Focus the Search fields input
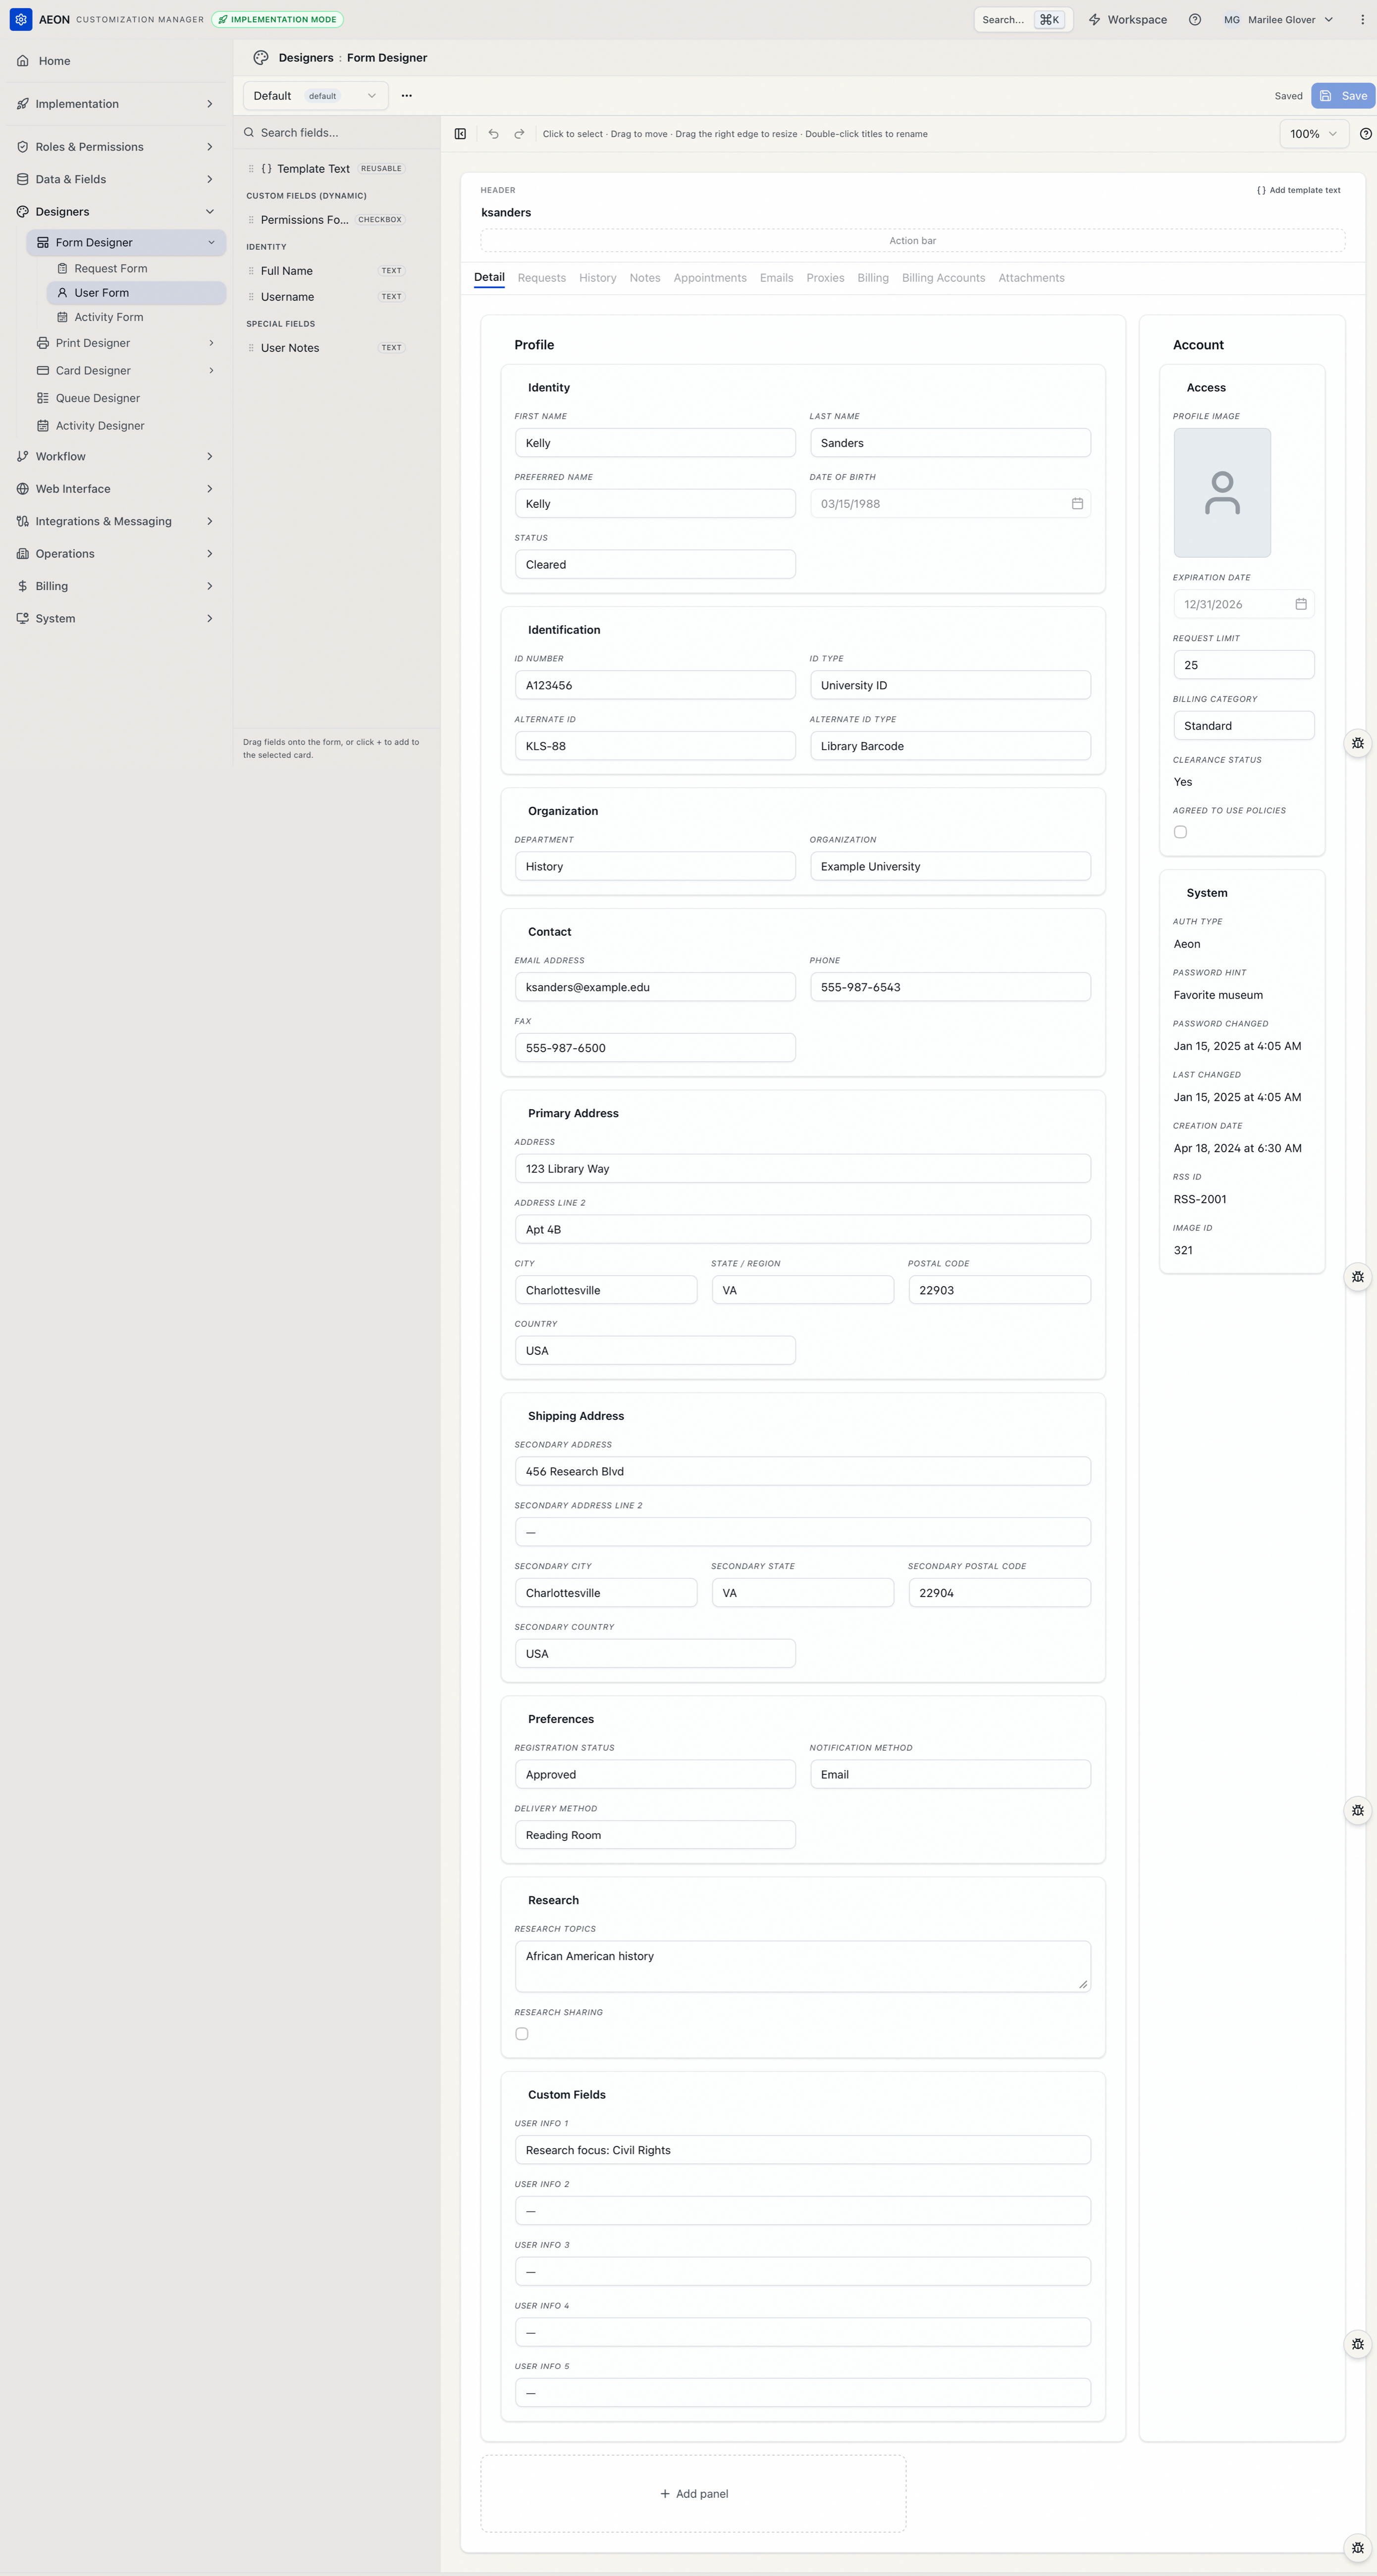Image resolution: width=1377 pixels, height=2576 pixels. point(337,132)
